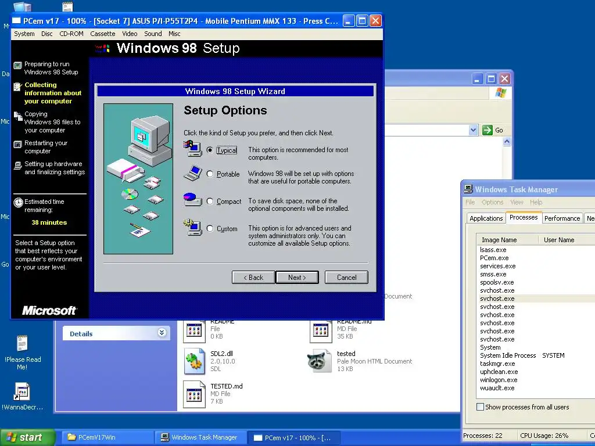Open PCem Disc menu
Screen dimensions: 595x446
pos(47,34)
